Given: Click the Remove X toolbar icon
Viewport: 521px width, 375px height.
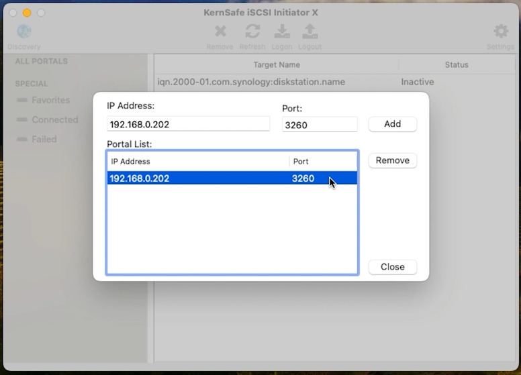Looking at the screenshot, I should (x=220, y=32).
